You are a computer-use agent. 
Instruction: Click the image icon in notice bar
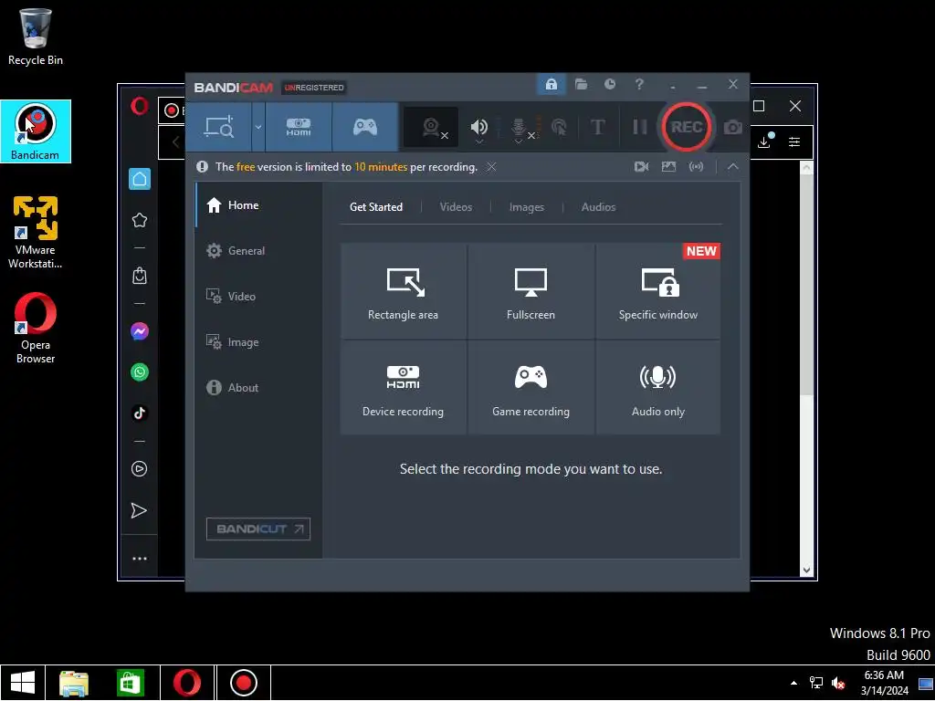click(x=668, y=167)
